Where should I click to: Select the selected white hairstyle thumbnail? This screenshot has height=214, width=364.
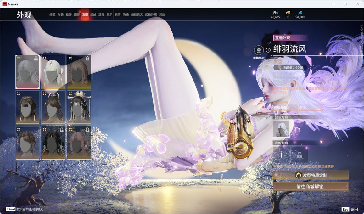(28, 72)
